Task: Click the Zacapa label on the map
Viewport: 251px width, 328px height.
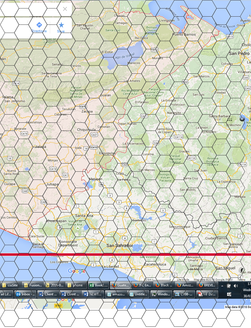Action: click(x=87, y=111)
